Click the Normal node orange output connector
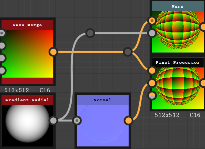This screenshot has height=149, width=205. click(x=129, y=121)
